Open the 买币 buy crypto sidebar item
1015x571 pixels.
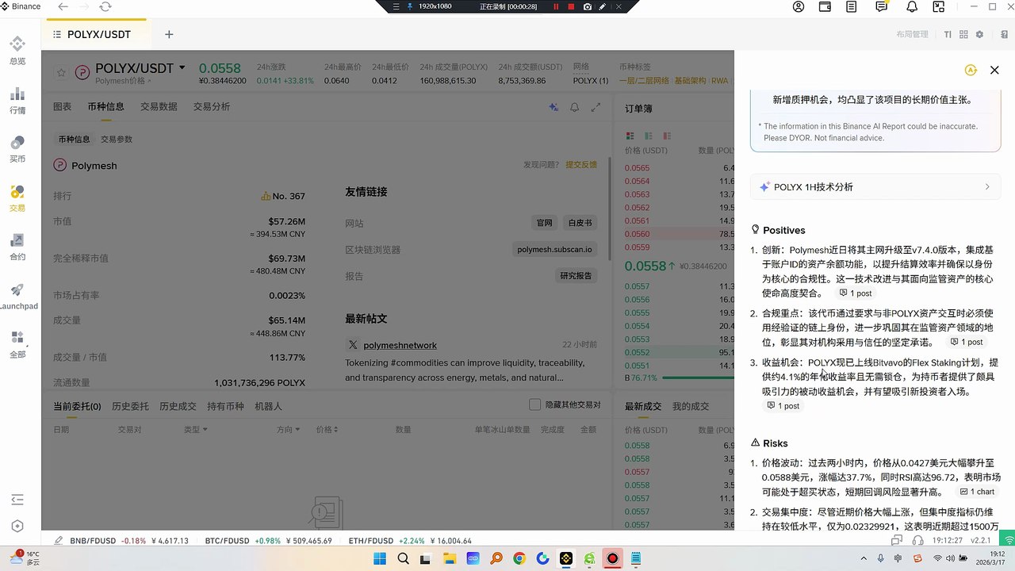pyautogui.click(x=17, y=148)
